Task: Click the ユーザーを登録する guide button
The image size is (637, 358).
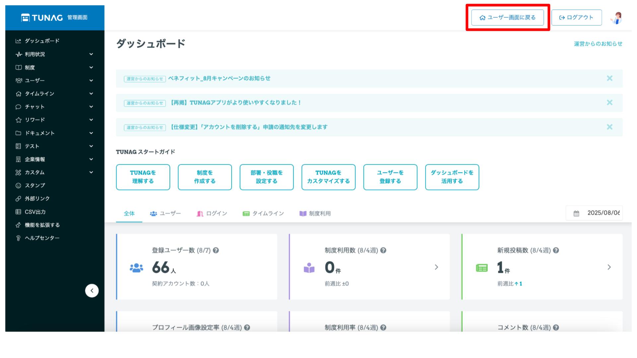Action: coord(390,177)
